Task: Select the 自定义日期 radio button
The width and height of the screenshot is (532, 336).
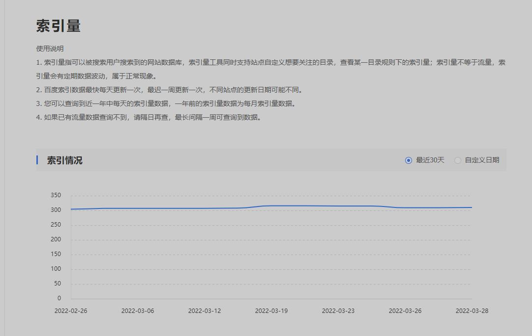Action: tap(458, 160)
